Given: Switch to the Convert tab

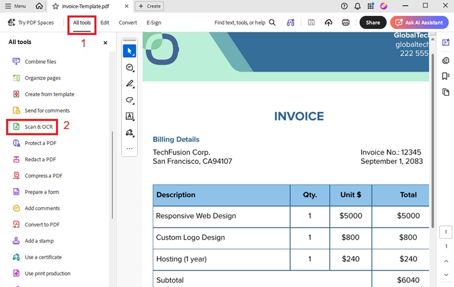Looking at the screenshot, I should coord(128,23).
